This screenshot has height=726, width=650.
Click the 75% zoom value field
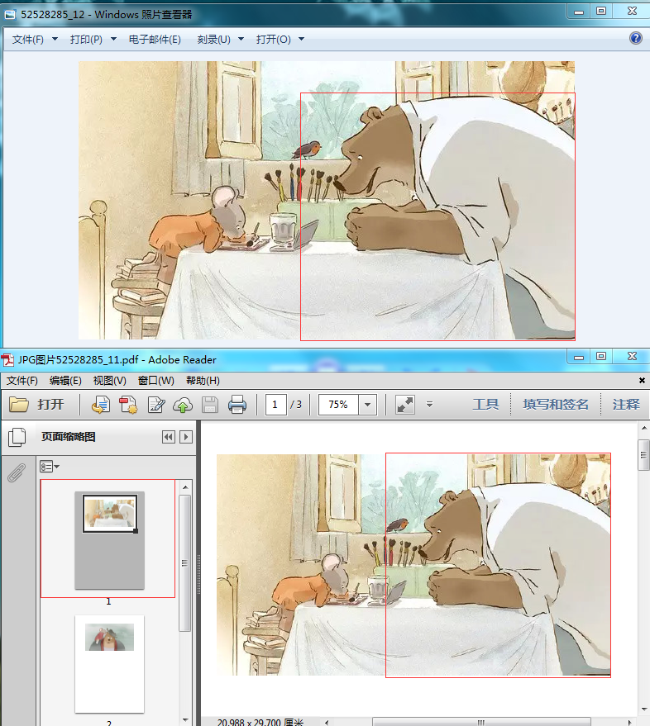[338, 405]
